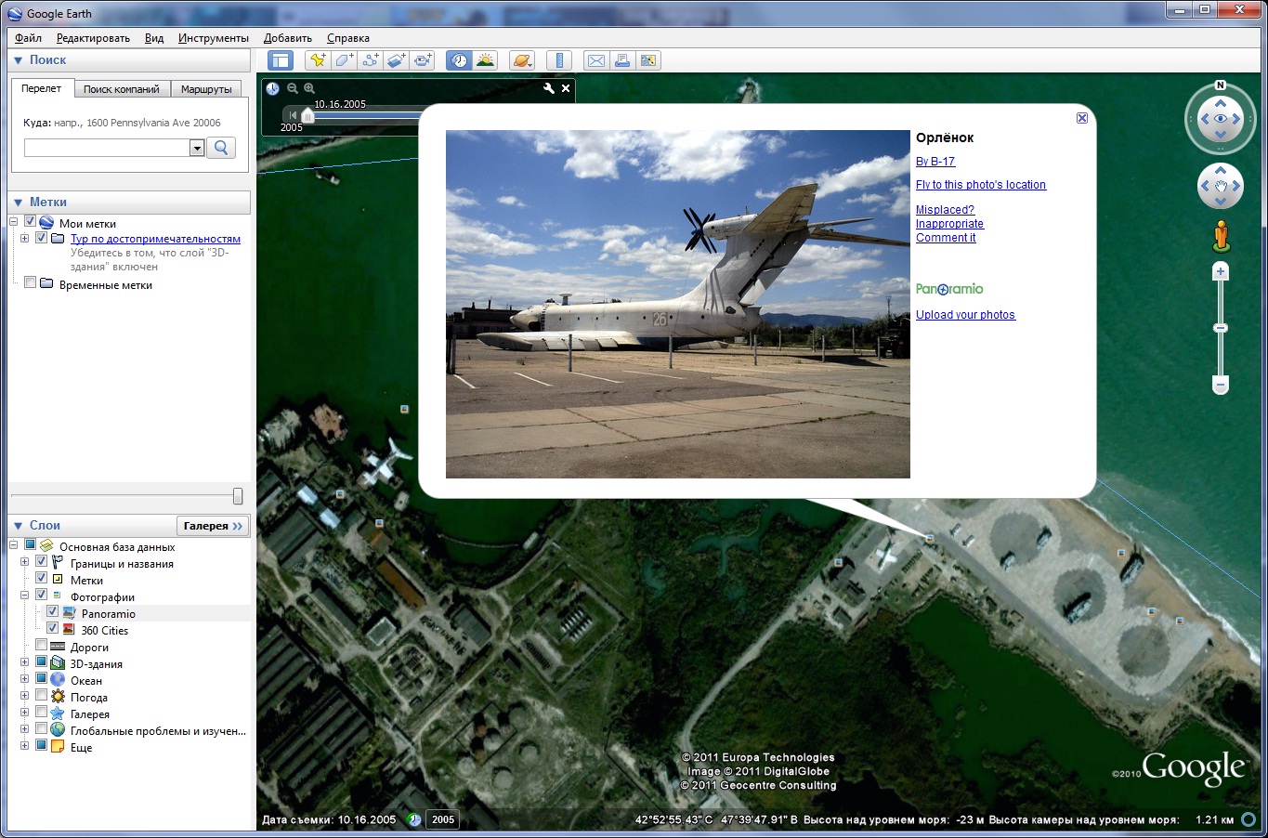Enable the Дороги layer checkbox
The image size is (1268, 838).
point(41,646)
